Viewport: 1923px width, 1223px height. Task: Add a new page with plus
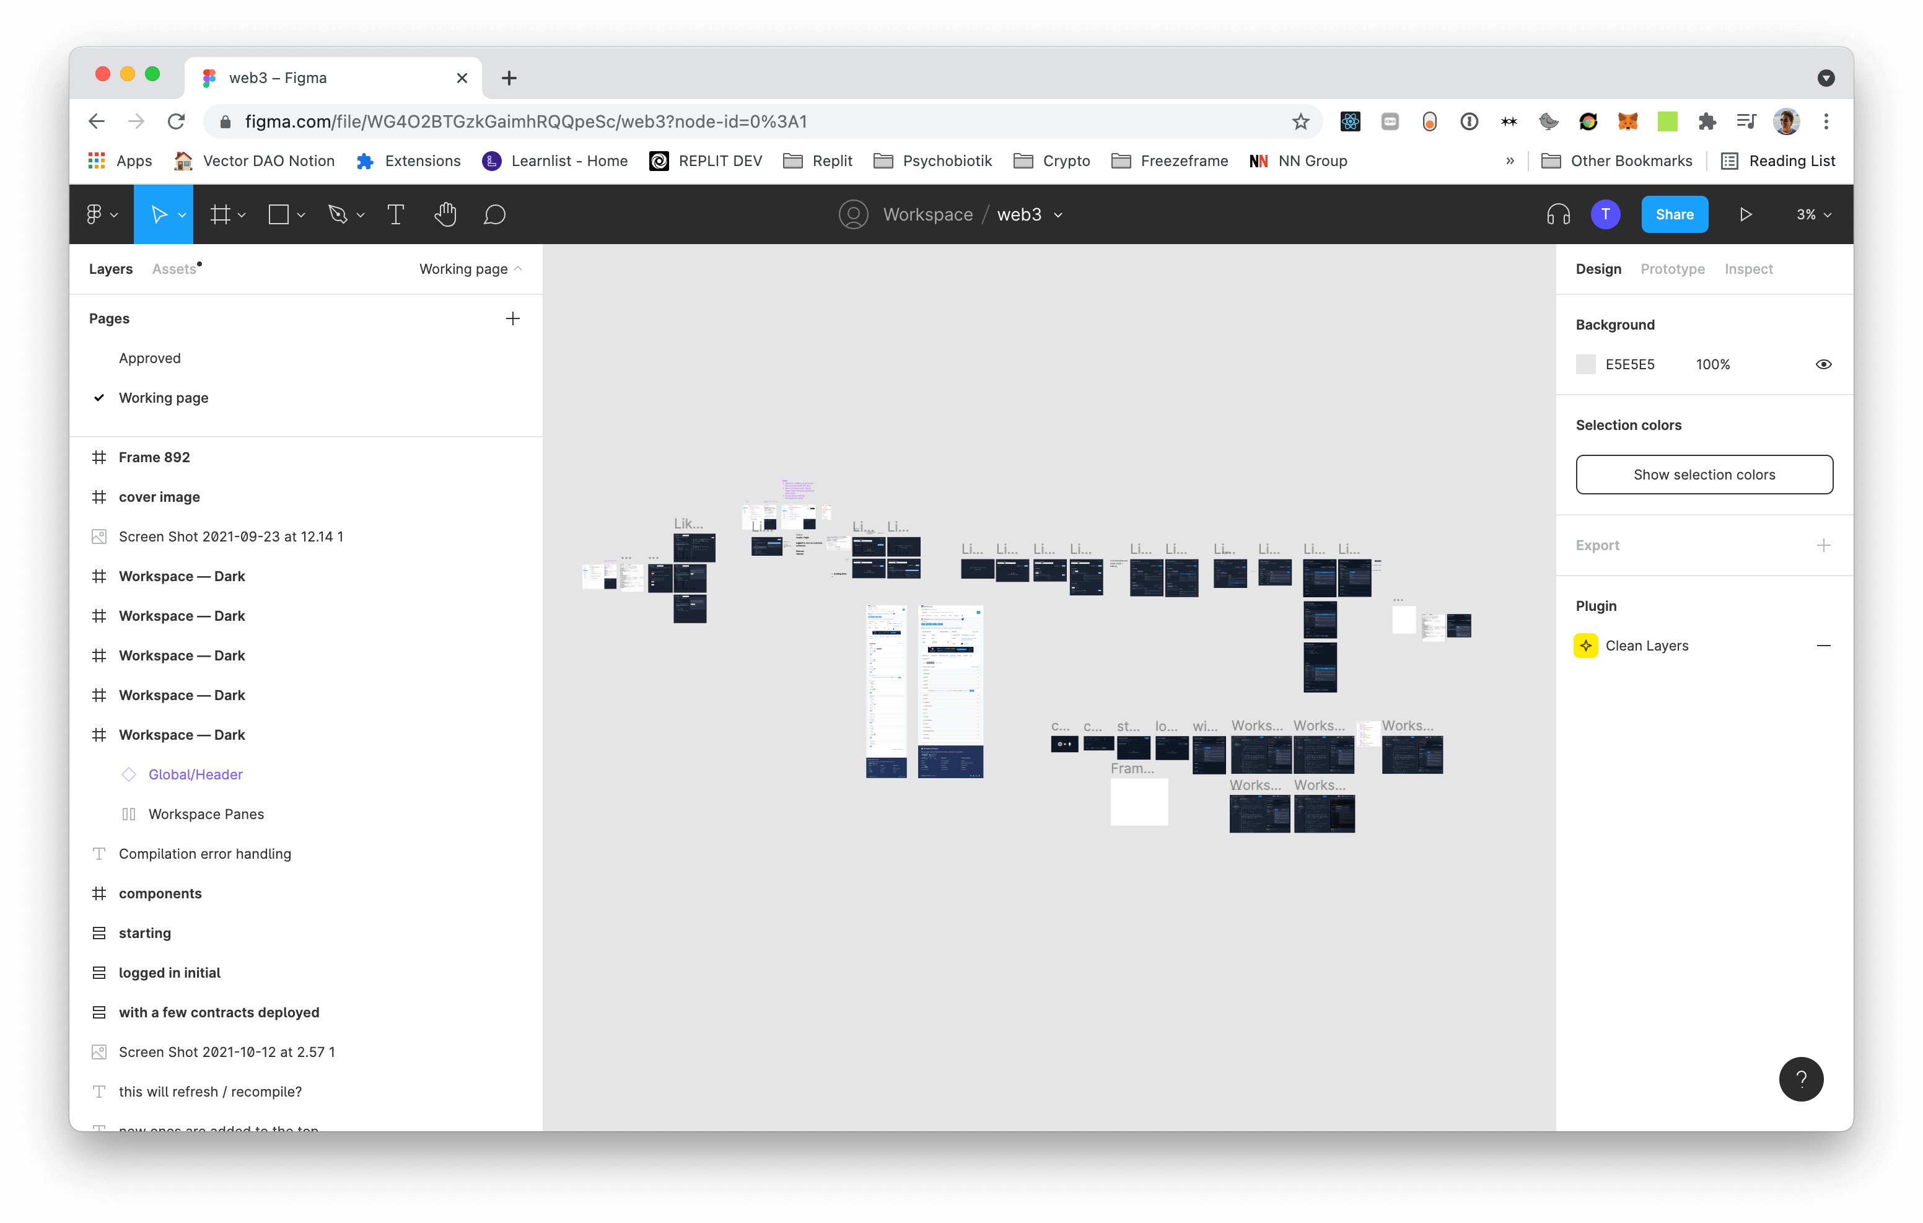coord(513,318)
